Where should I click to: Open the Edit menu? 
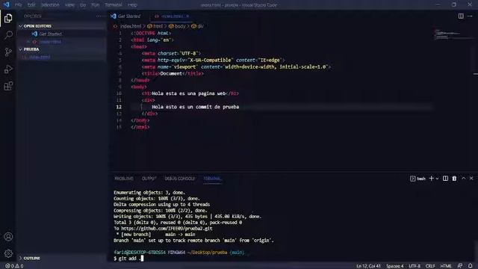tap(31, 5)
